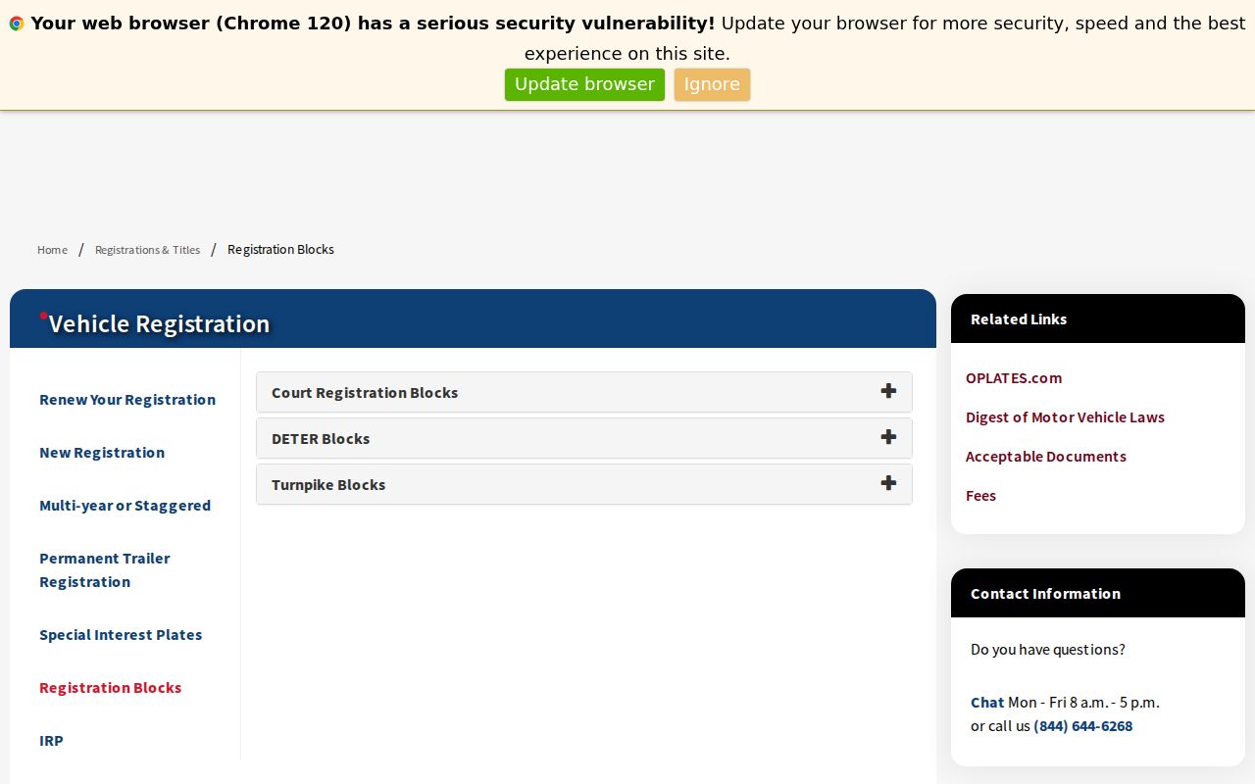The width and height of the screenshot is (1255, 784).
Task: Expand the Court Registration Blocks section
Action: pyautogui.click(x=584, y=392)
